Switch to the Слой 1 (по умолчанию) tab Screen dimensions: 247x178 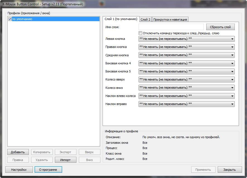point(121,19)
